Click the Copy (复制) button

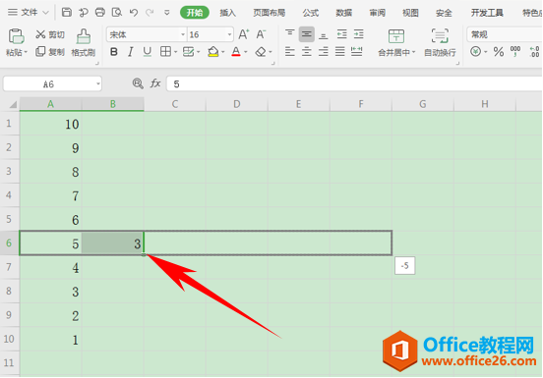click(50, 52)
